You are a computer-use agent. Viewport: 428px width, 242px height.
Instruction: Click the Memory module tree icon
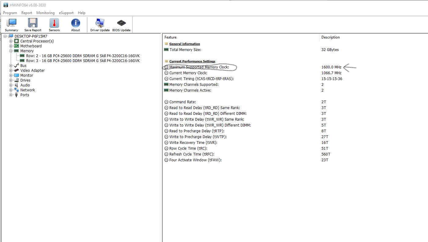16,51
